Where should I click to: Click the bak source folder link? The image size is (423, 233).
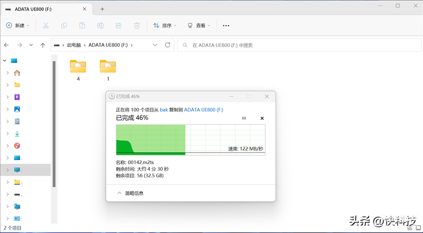coord(164,110)
